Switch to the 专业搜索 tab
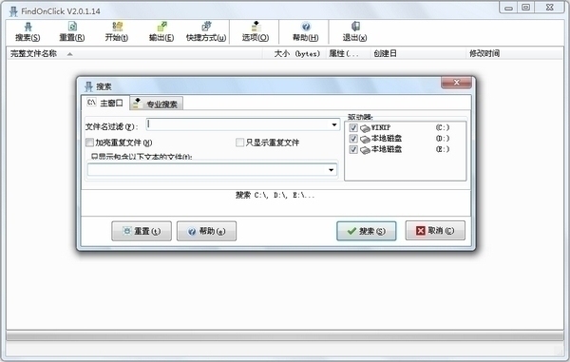The height and width of the screenshot is (362, 570). point(157,104)
